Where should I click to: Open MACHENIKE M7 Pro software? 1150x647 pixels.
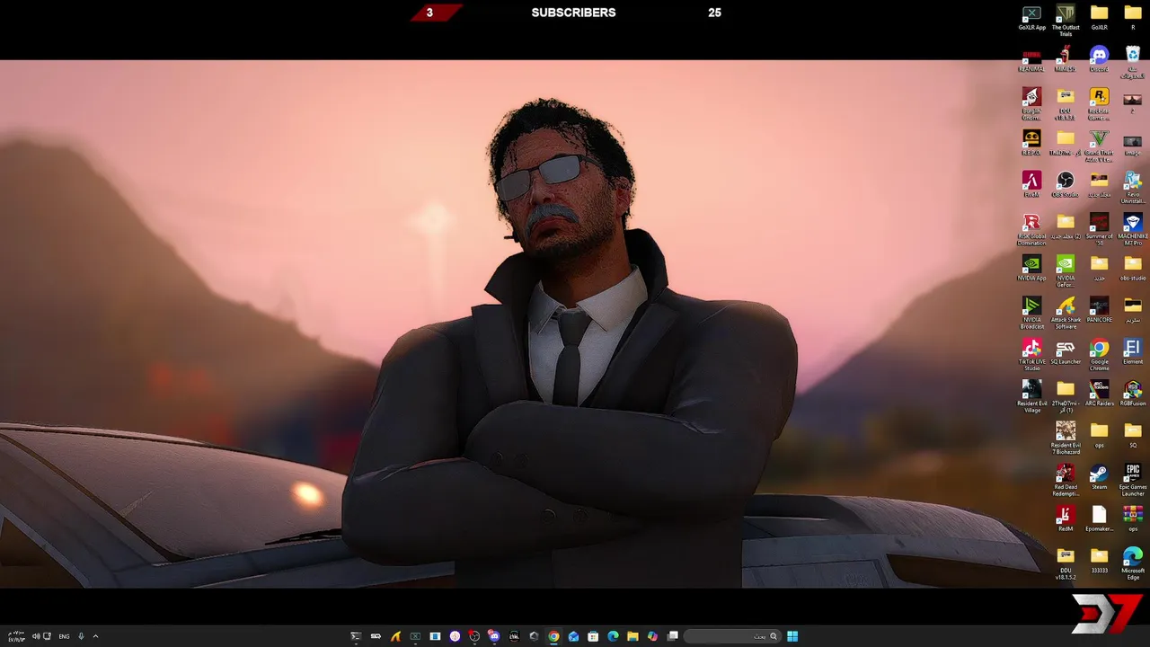pos(1132,229)
